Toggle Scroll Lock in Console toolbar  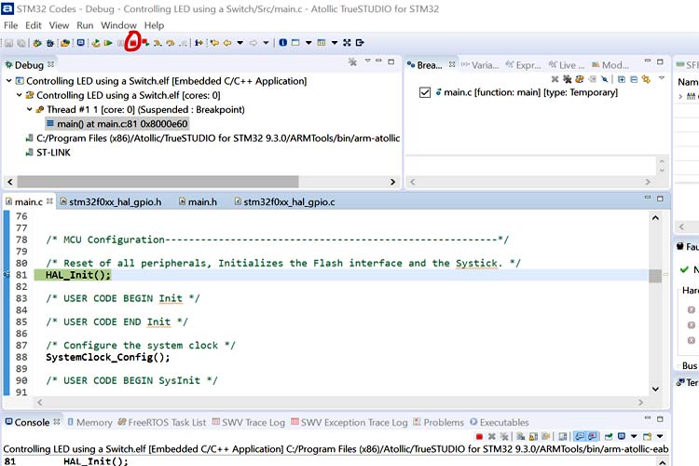pos(533,436)
